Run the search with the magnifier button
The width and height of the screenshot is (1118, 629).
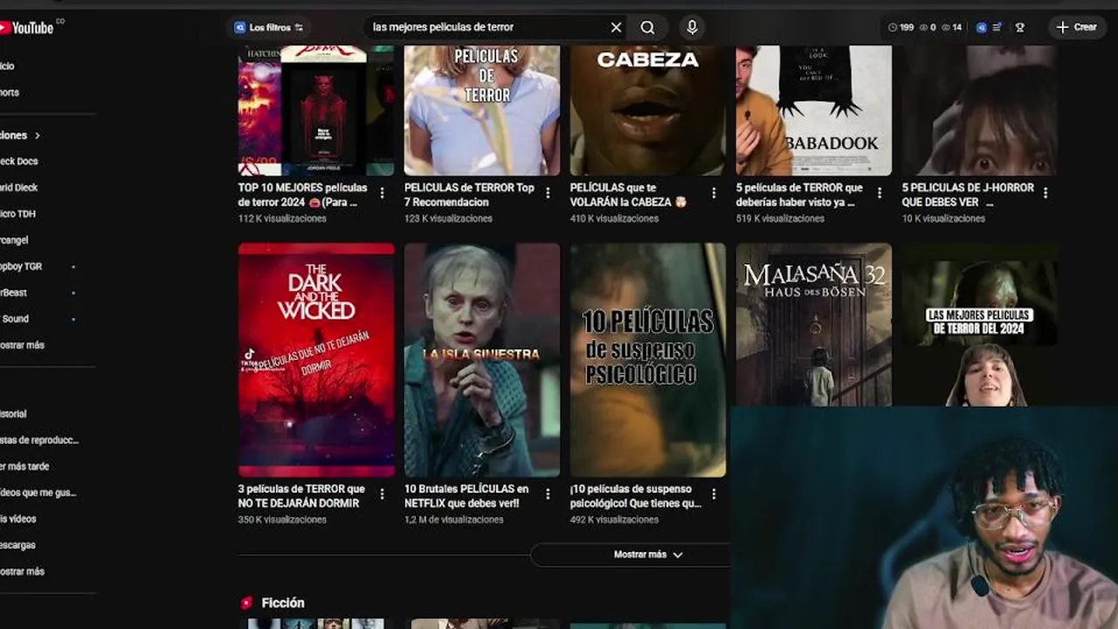point(647,27)
